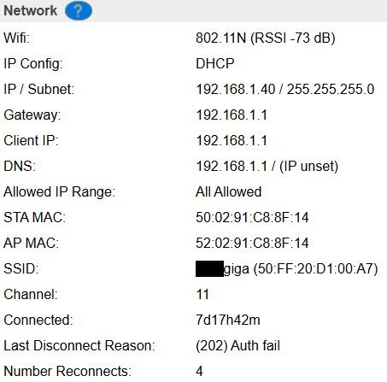The height and width of the screenshot is (382, 387).
Task: Click the Client IP value
Action: tap(232, 140)
